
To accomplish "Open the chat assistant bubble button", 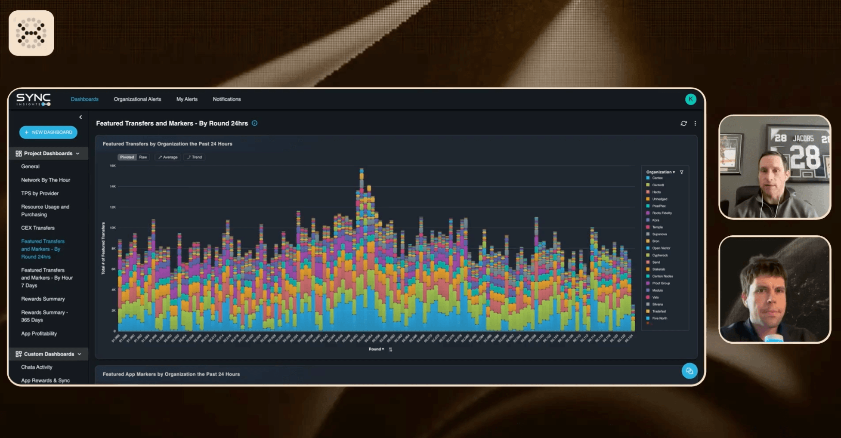I will click(x=689, y=371).
